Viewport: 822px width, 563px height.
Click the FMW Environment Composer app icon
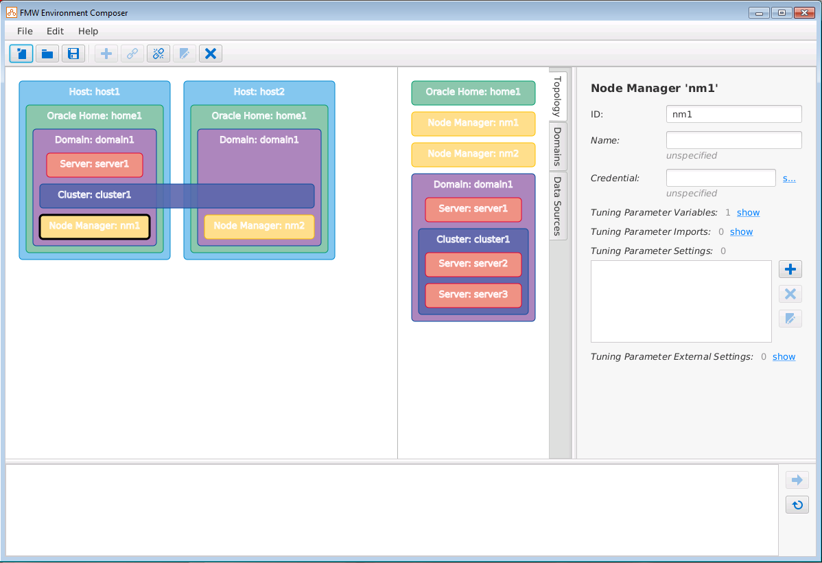click(12, 12)
